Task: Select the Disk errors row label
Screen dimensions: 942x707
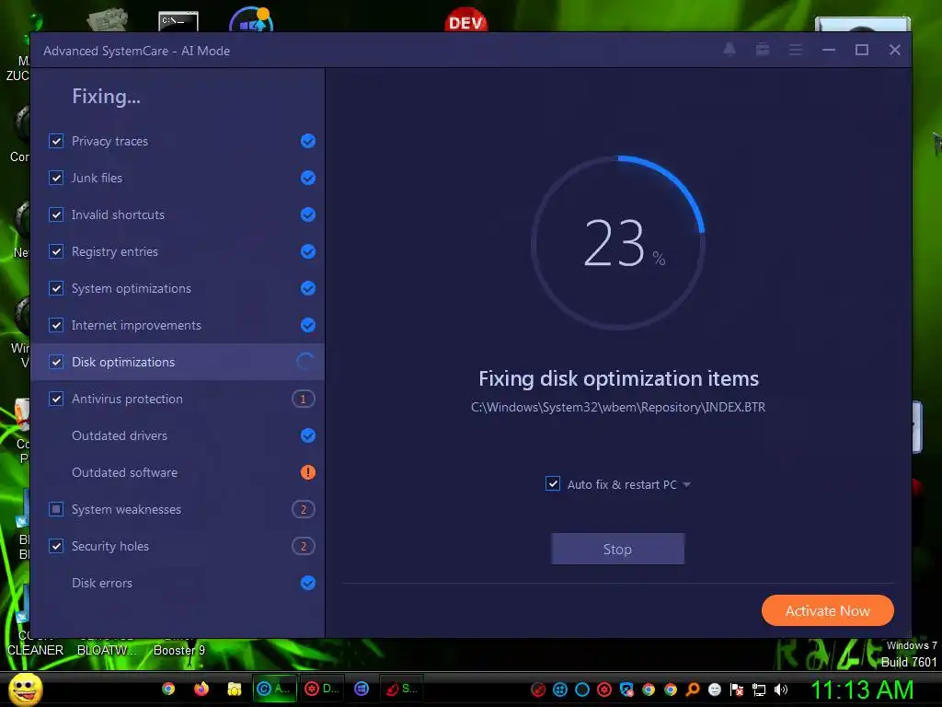Action: click(102, 583)
